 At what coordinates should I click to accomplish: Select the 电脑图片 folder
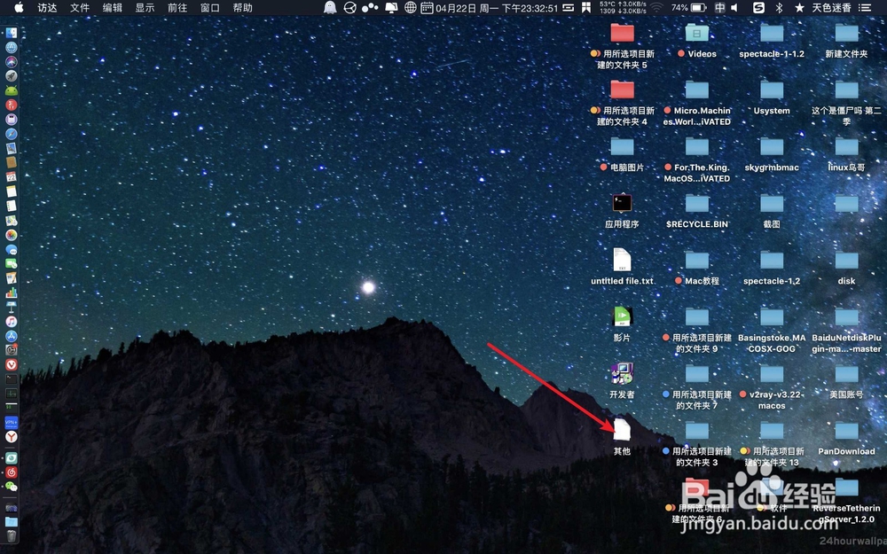pos(622,152)
